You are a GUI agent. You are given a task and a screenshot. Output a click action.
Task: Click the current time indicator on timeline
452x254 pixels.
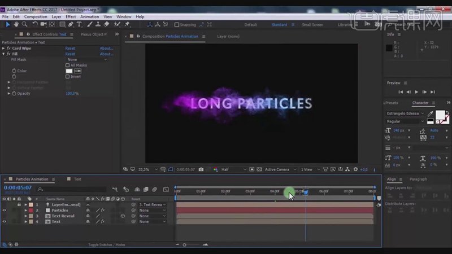pos(306,192)
